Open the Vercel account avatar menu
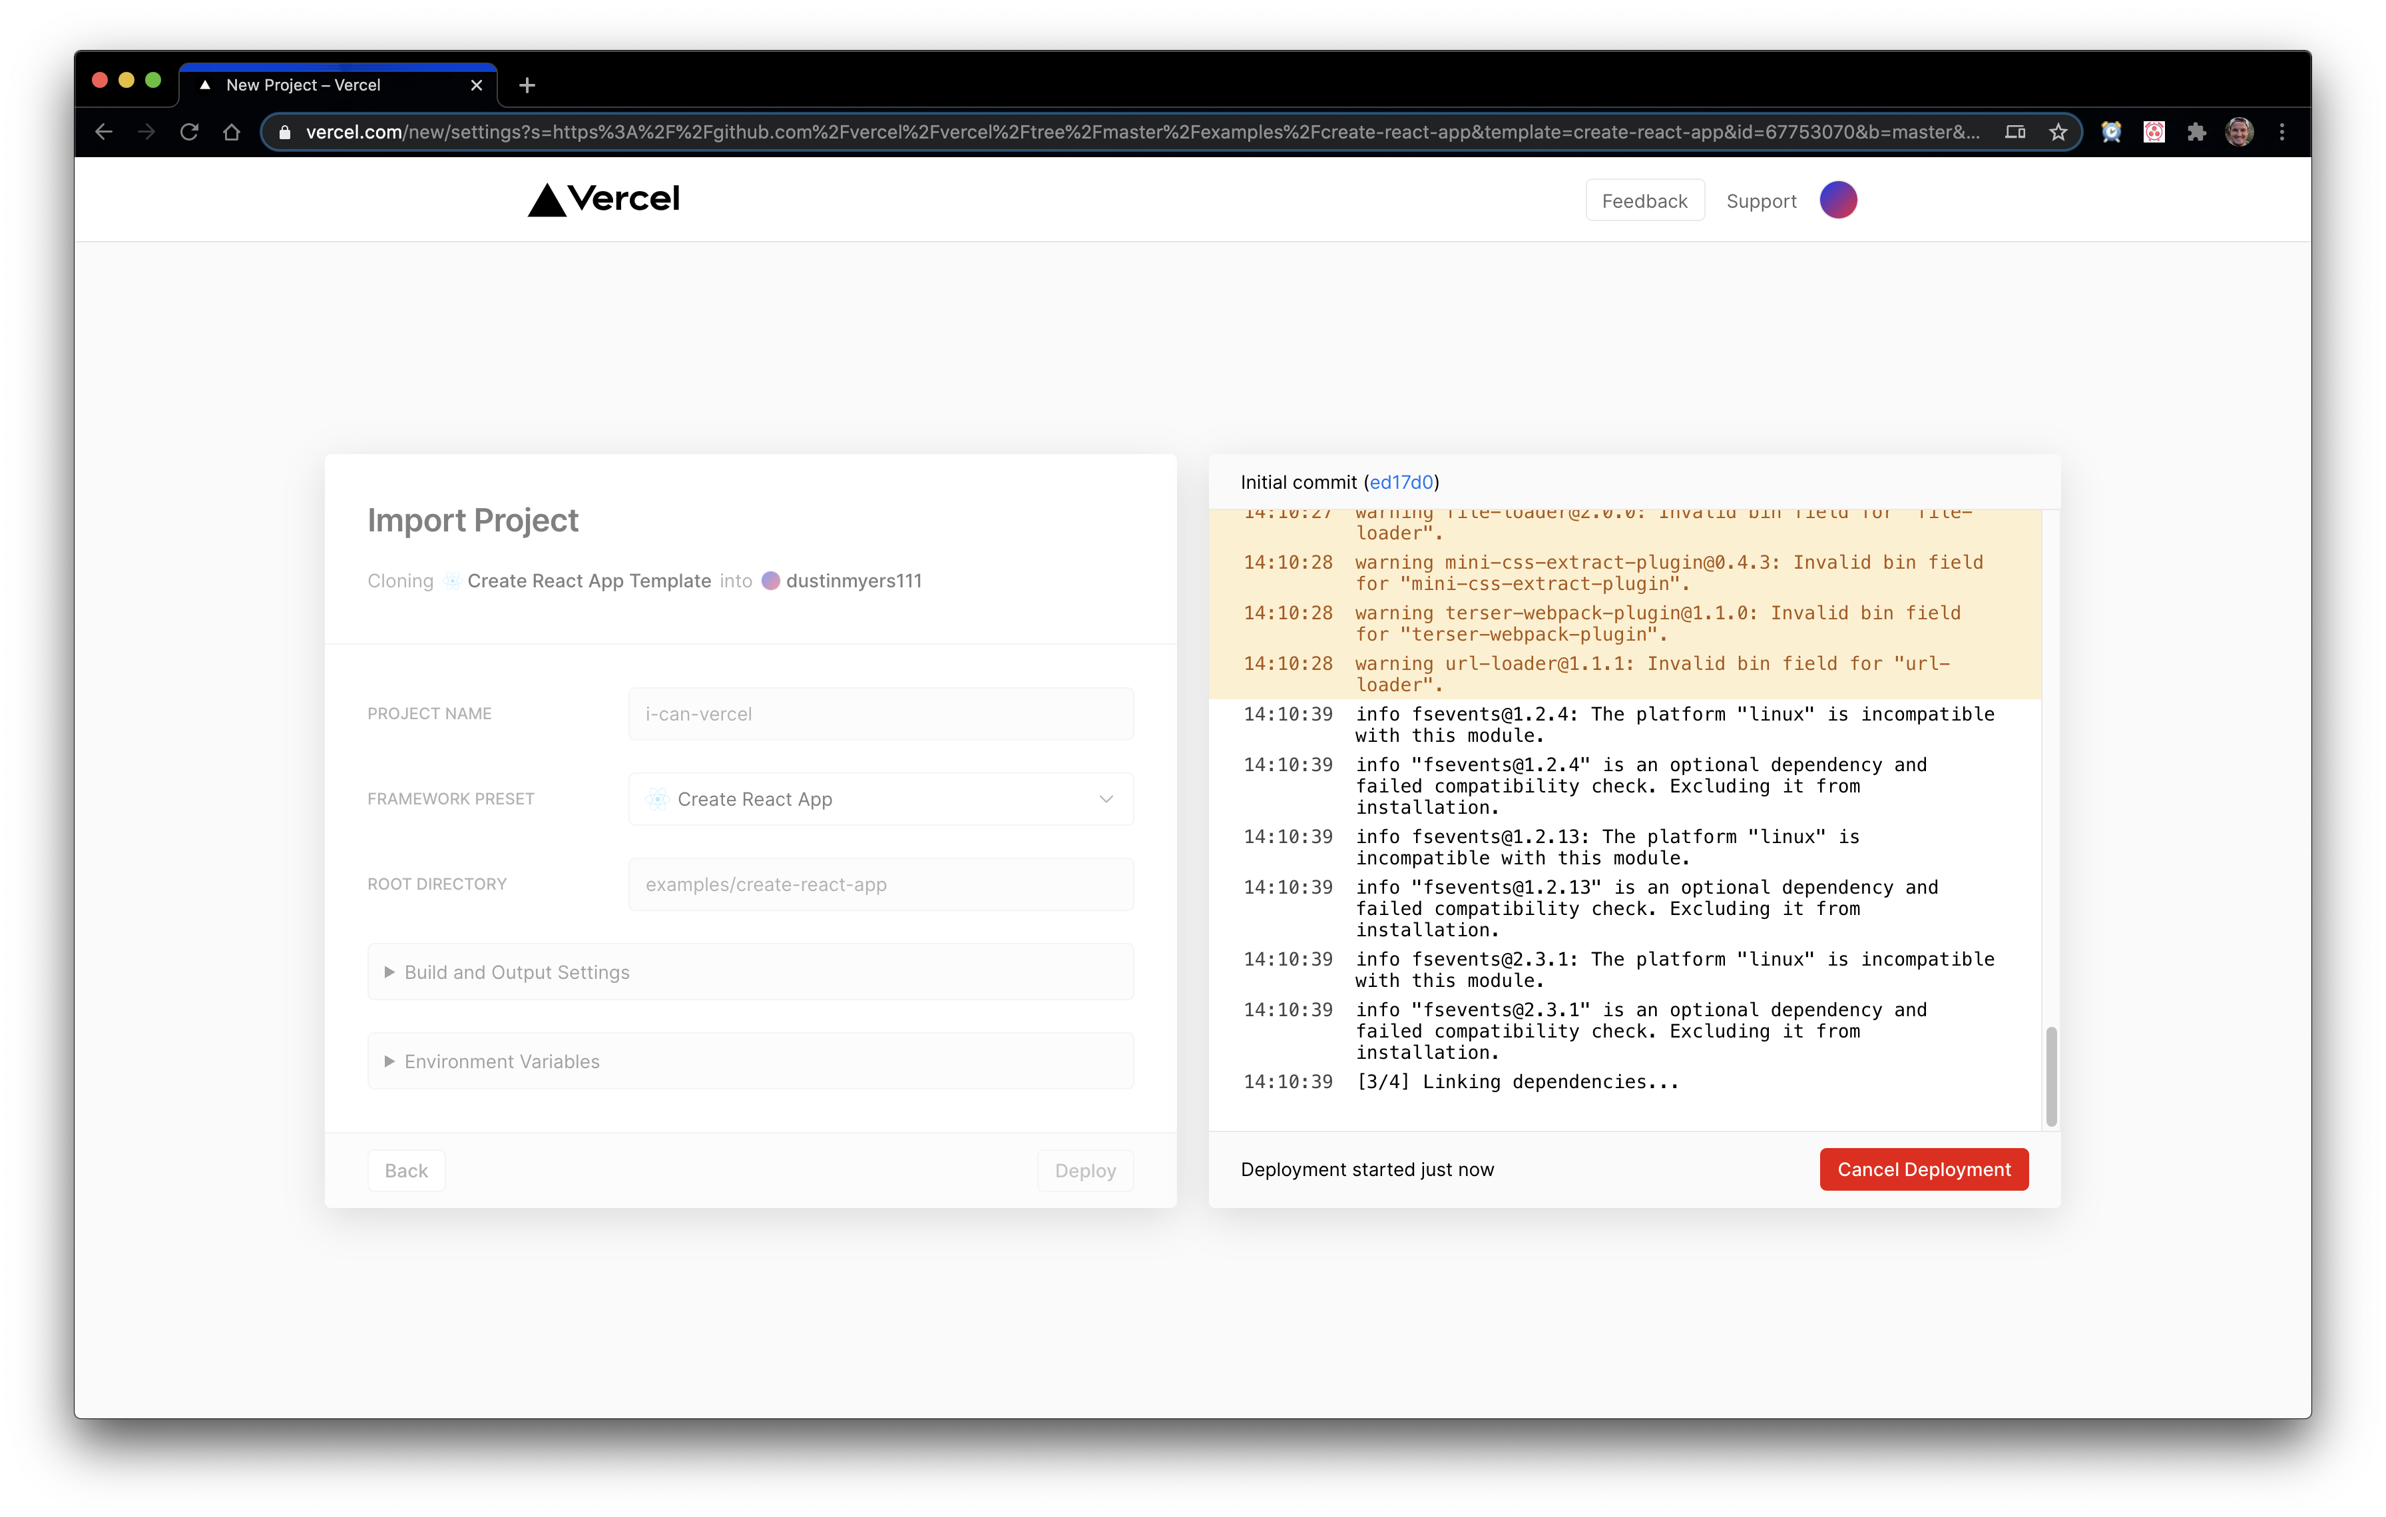This screenshot has height=1517, width=2386. 1838,200
